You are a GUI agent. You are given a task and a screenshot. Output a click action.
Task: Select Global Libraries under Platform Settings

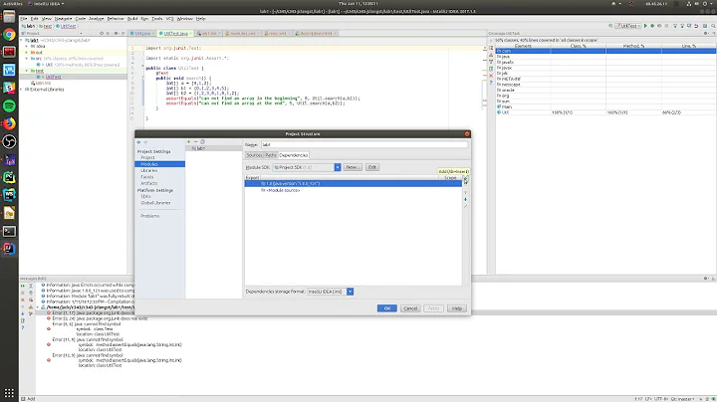tap(155, 203)
